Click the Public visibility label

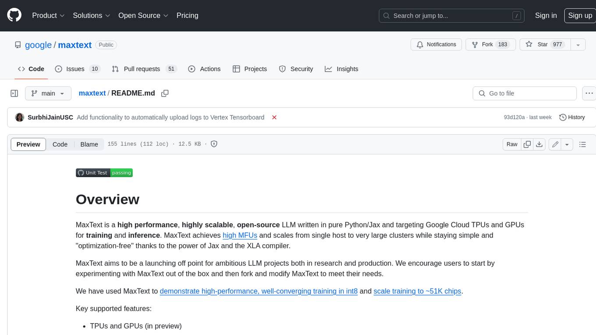pos(106,45)
